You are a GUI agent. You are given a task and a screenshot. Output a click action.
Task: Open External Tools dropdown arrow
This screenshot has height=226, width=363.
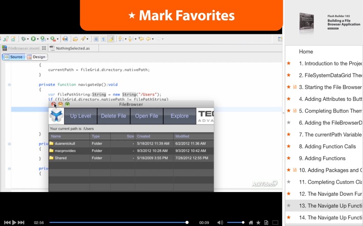pos(58,39)
